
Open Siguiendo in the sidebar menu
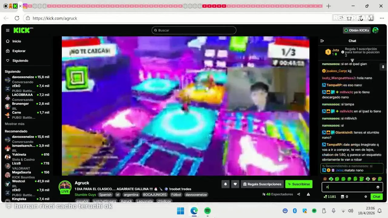tap(20, 61)
